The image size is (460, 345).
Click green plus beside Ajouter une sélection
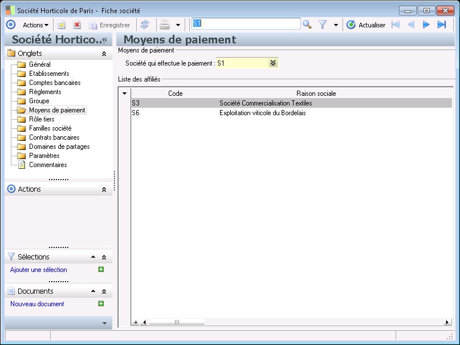pyautogui.click(x=101, y=269)
